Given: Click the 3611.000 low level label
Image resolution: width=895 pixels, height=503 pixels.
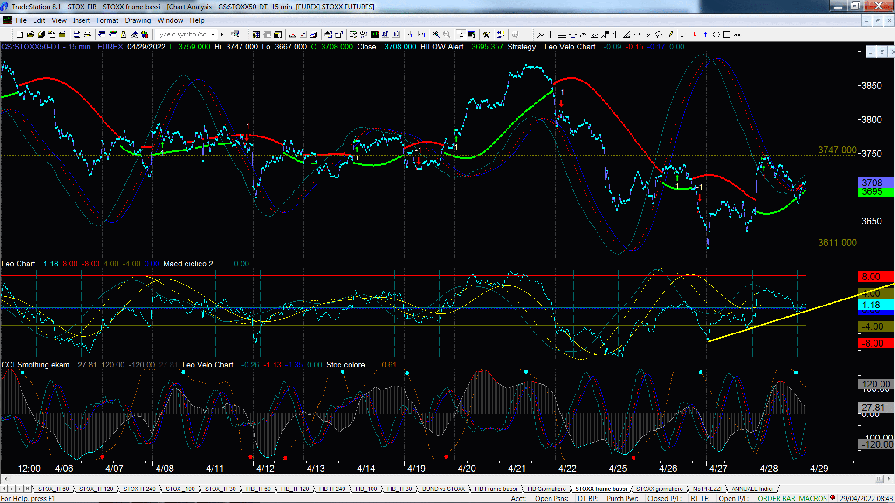Looking at the screenshot, I should click(837, 243).
